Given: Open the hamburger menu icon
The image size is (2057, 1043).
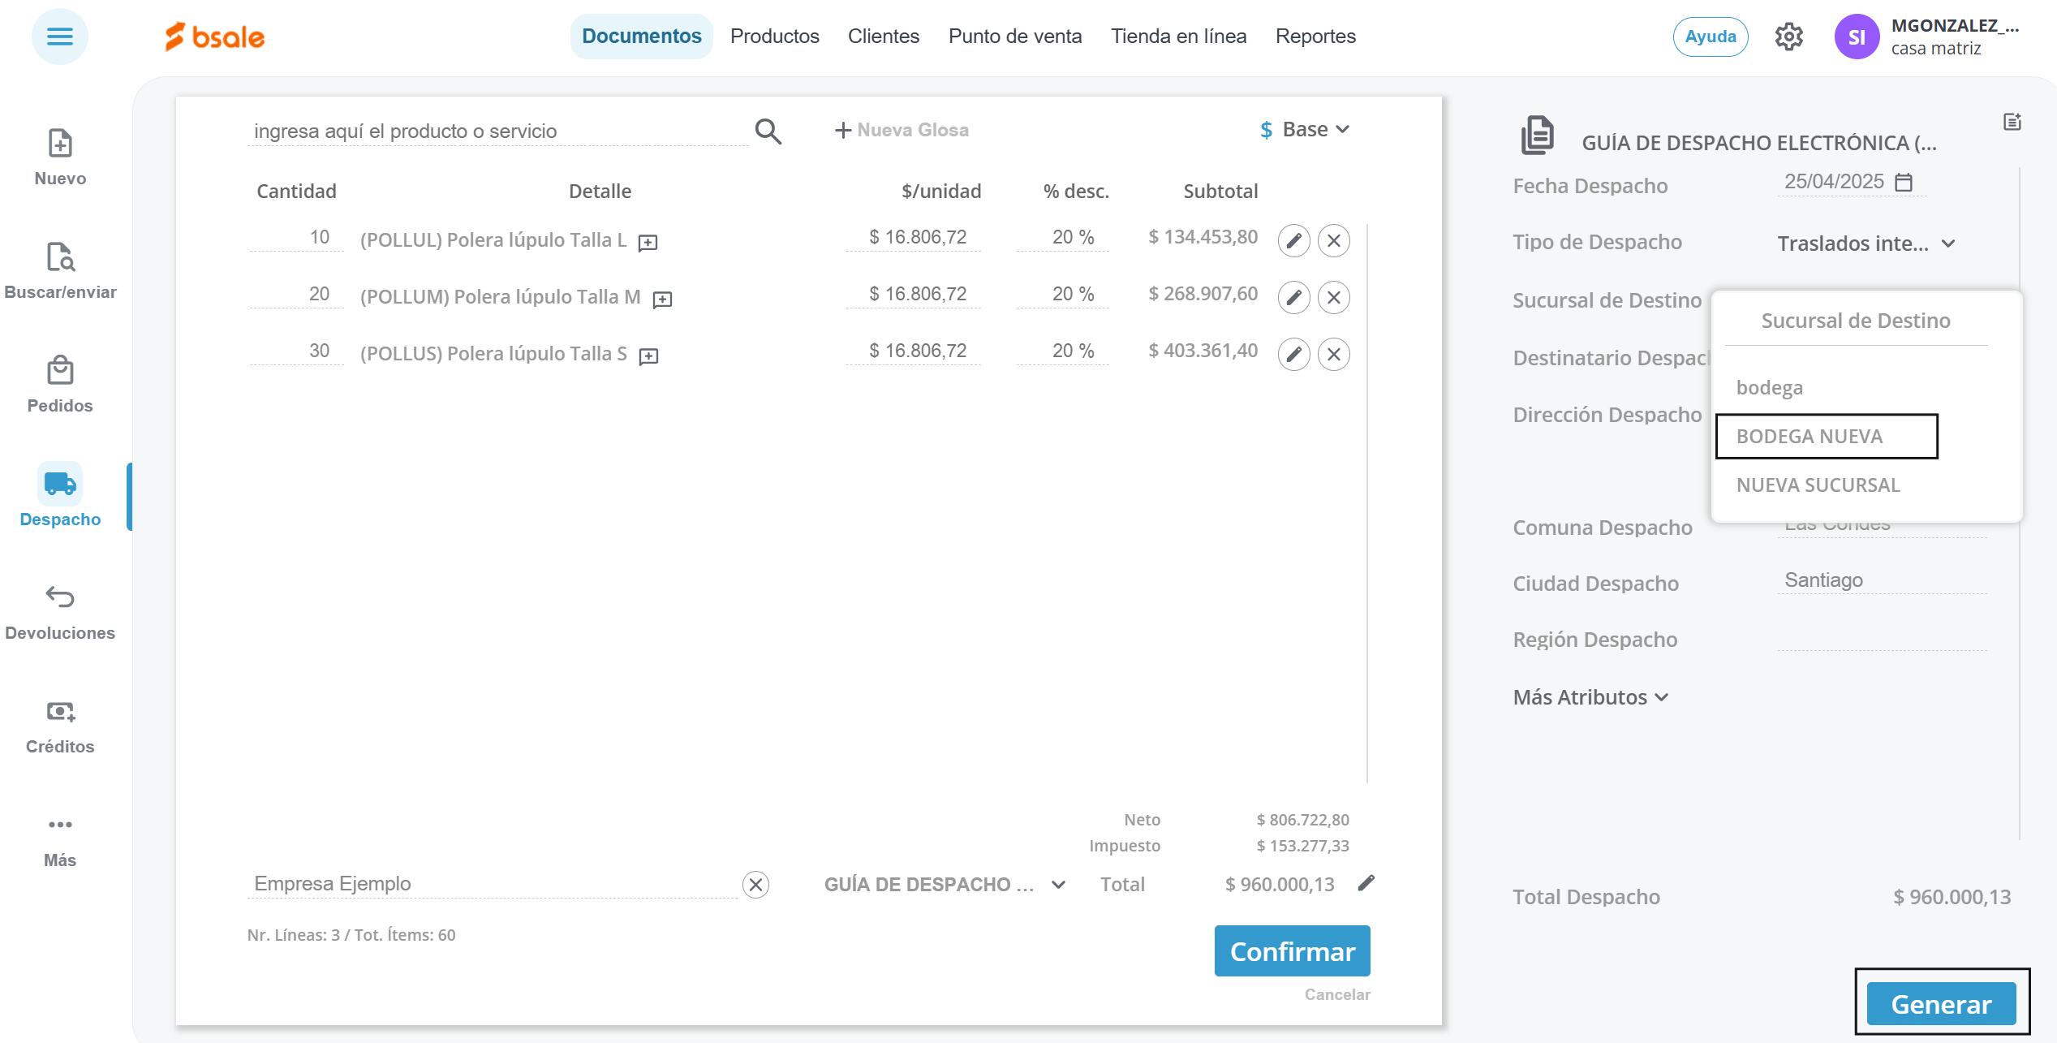Looking at the screenshot, I should pos(59,37).
